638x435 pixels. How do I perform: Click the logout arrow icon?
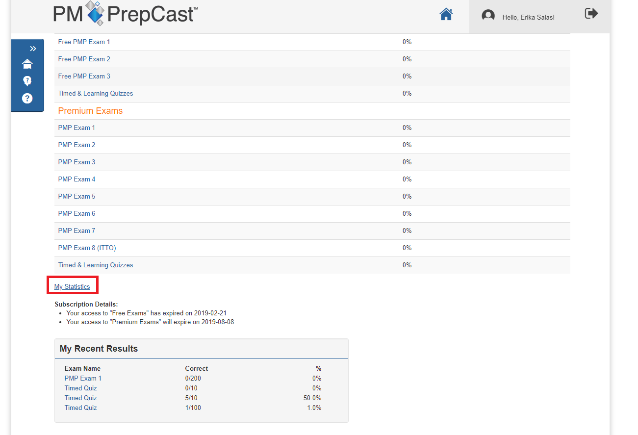[591, 14]
